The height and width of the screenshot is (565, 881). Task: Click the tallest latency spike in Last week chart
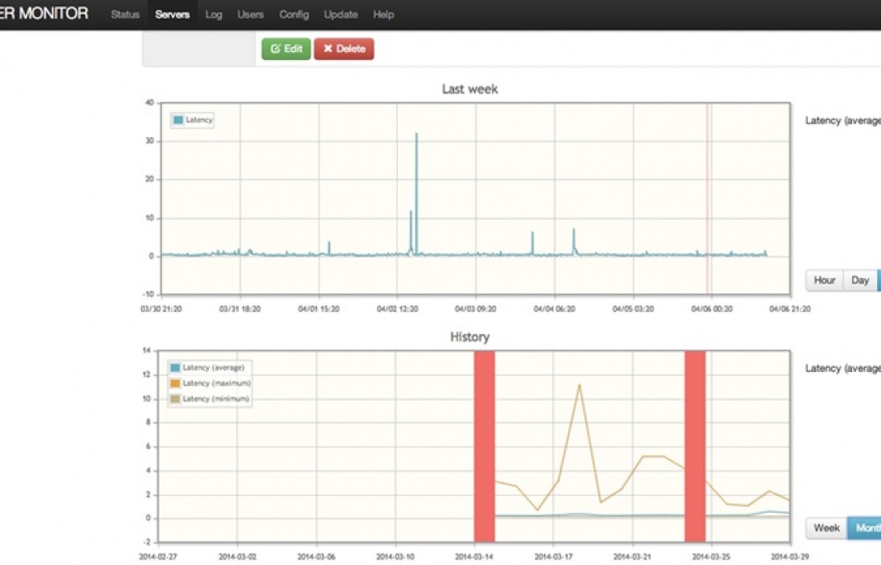click(416, 136)
